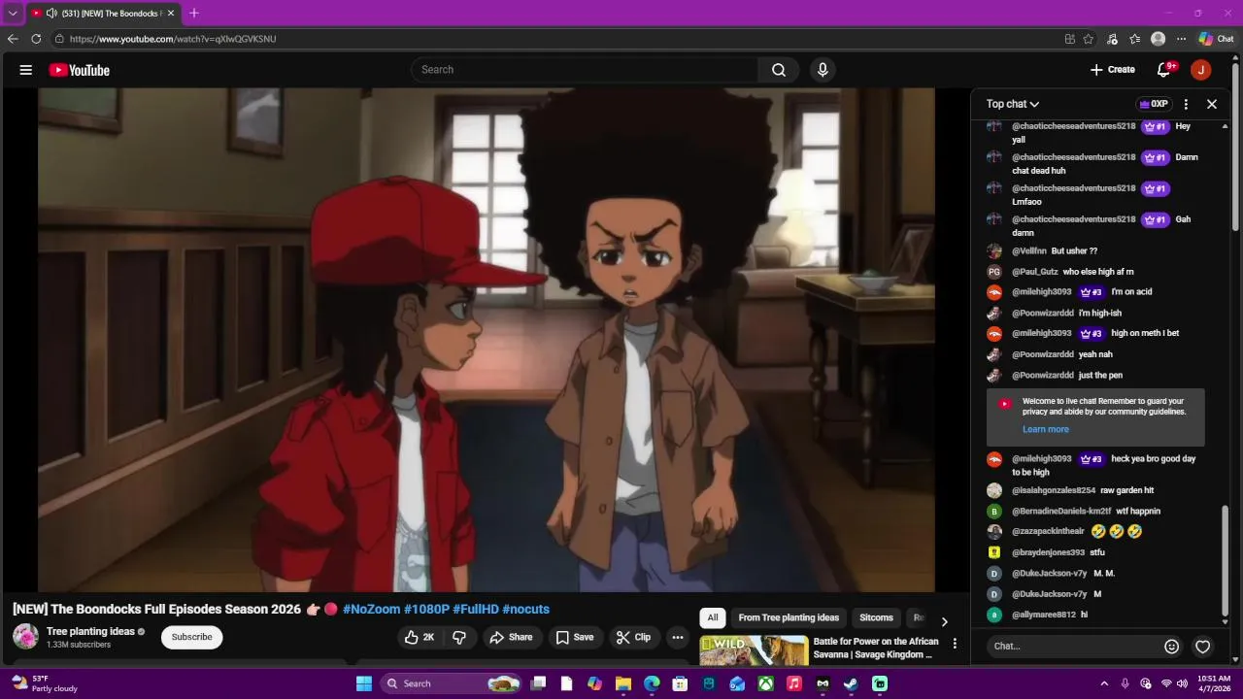Click the #nocuts hashtag link
The image size is (1243, 699).
pyautogui.click(x=526, y=610)
